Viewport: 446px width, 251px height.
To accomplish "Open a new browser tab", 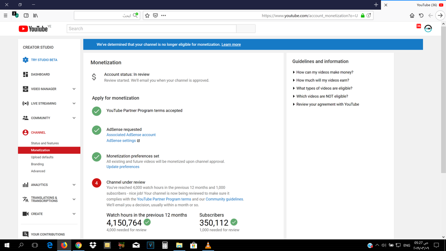I will 376,5.
